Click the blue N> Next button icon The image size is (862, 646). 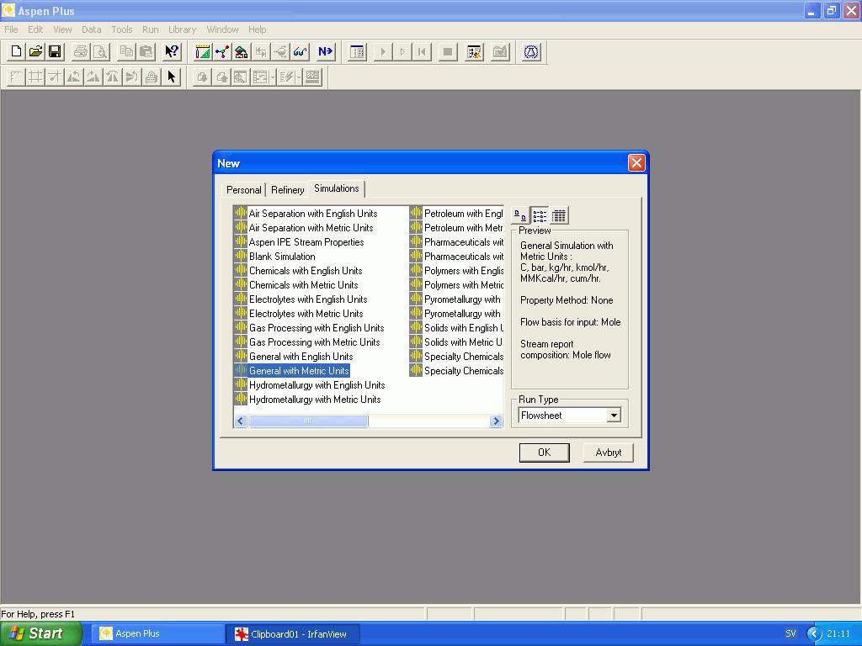click(325, 51)
